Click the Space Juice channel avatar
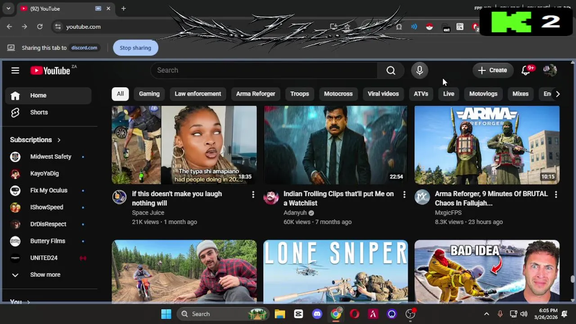 [119, 197]
